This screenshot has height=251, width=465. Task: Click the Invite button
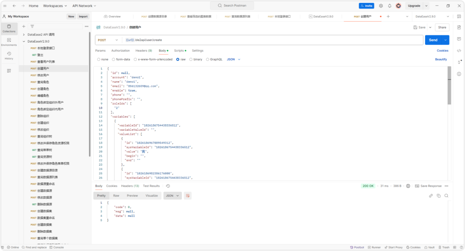tap(366, 6)
